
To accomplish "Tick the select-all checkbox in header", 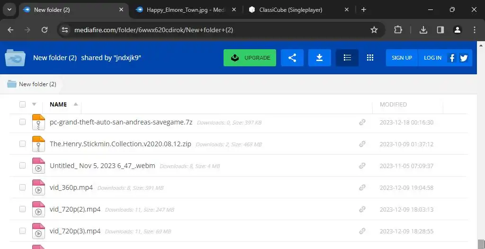I will coord(22,104).
